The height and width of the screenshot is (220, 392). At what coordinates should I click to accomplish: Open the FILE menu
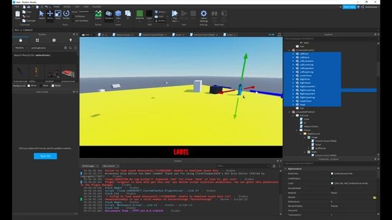click(x=17, y=7)
